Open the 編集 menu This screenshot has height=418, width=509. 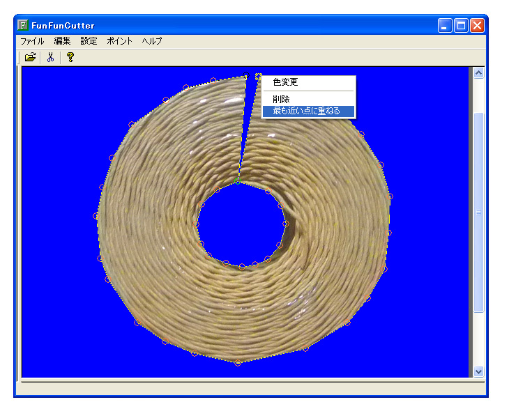pos(62,41)
